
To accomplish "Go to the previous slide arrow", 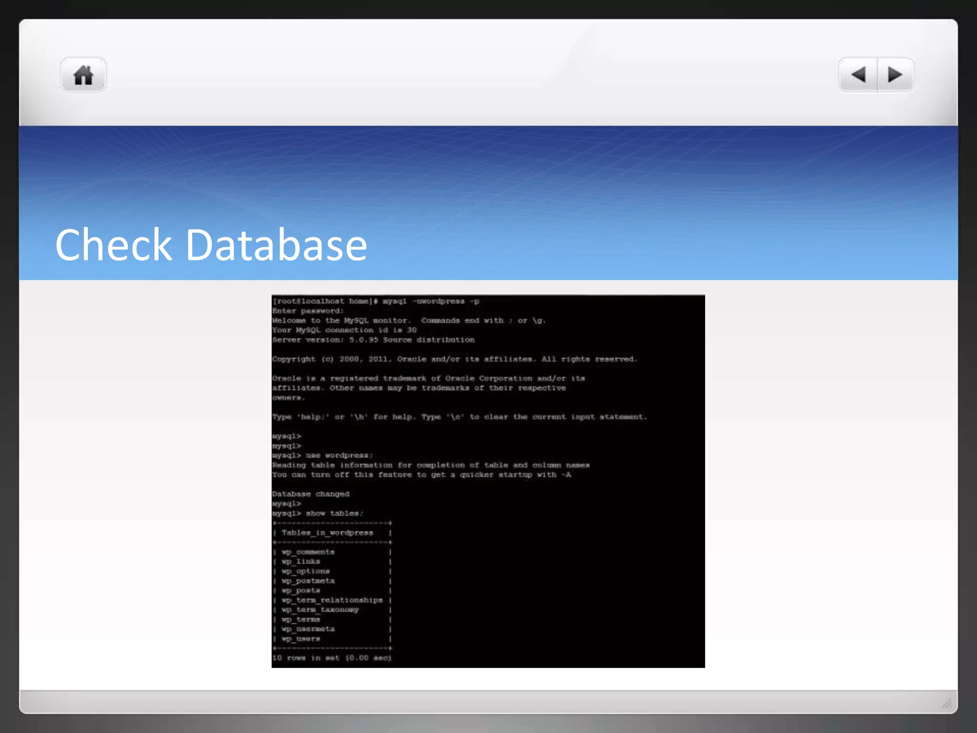I will [858, 75].
